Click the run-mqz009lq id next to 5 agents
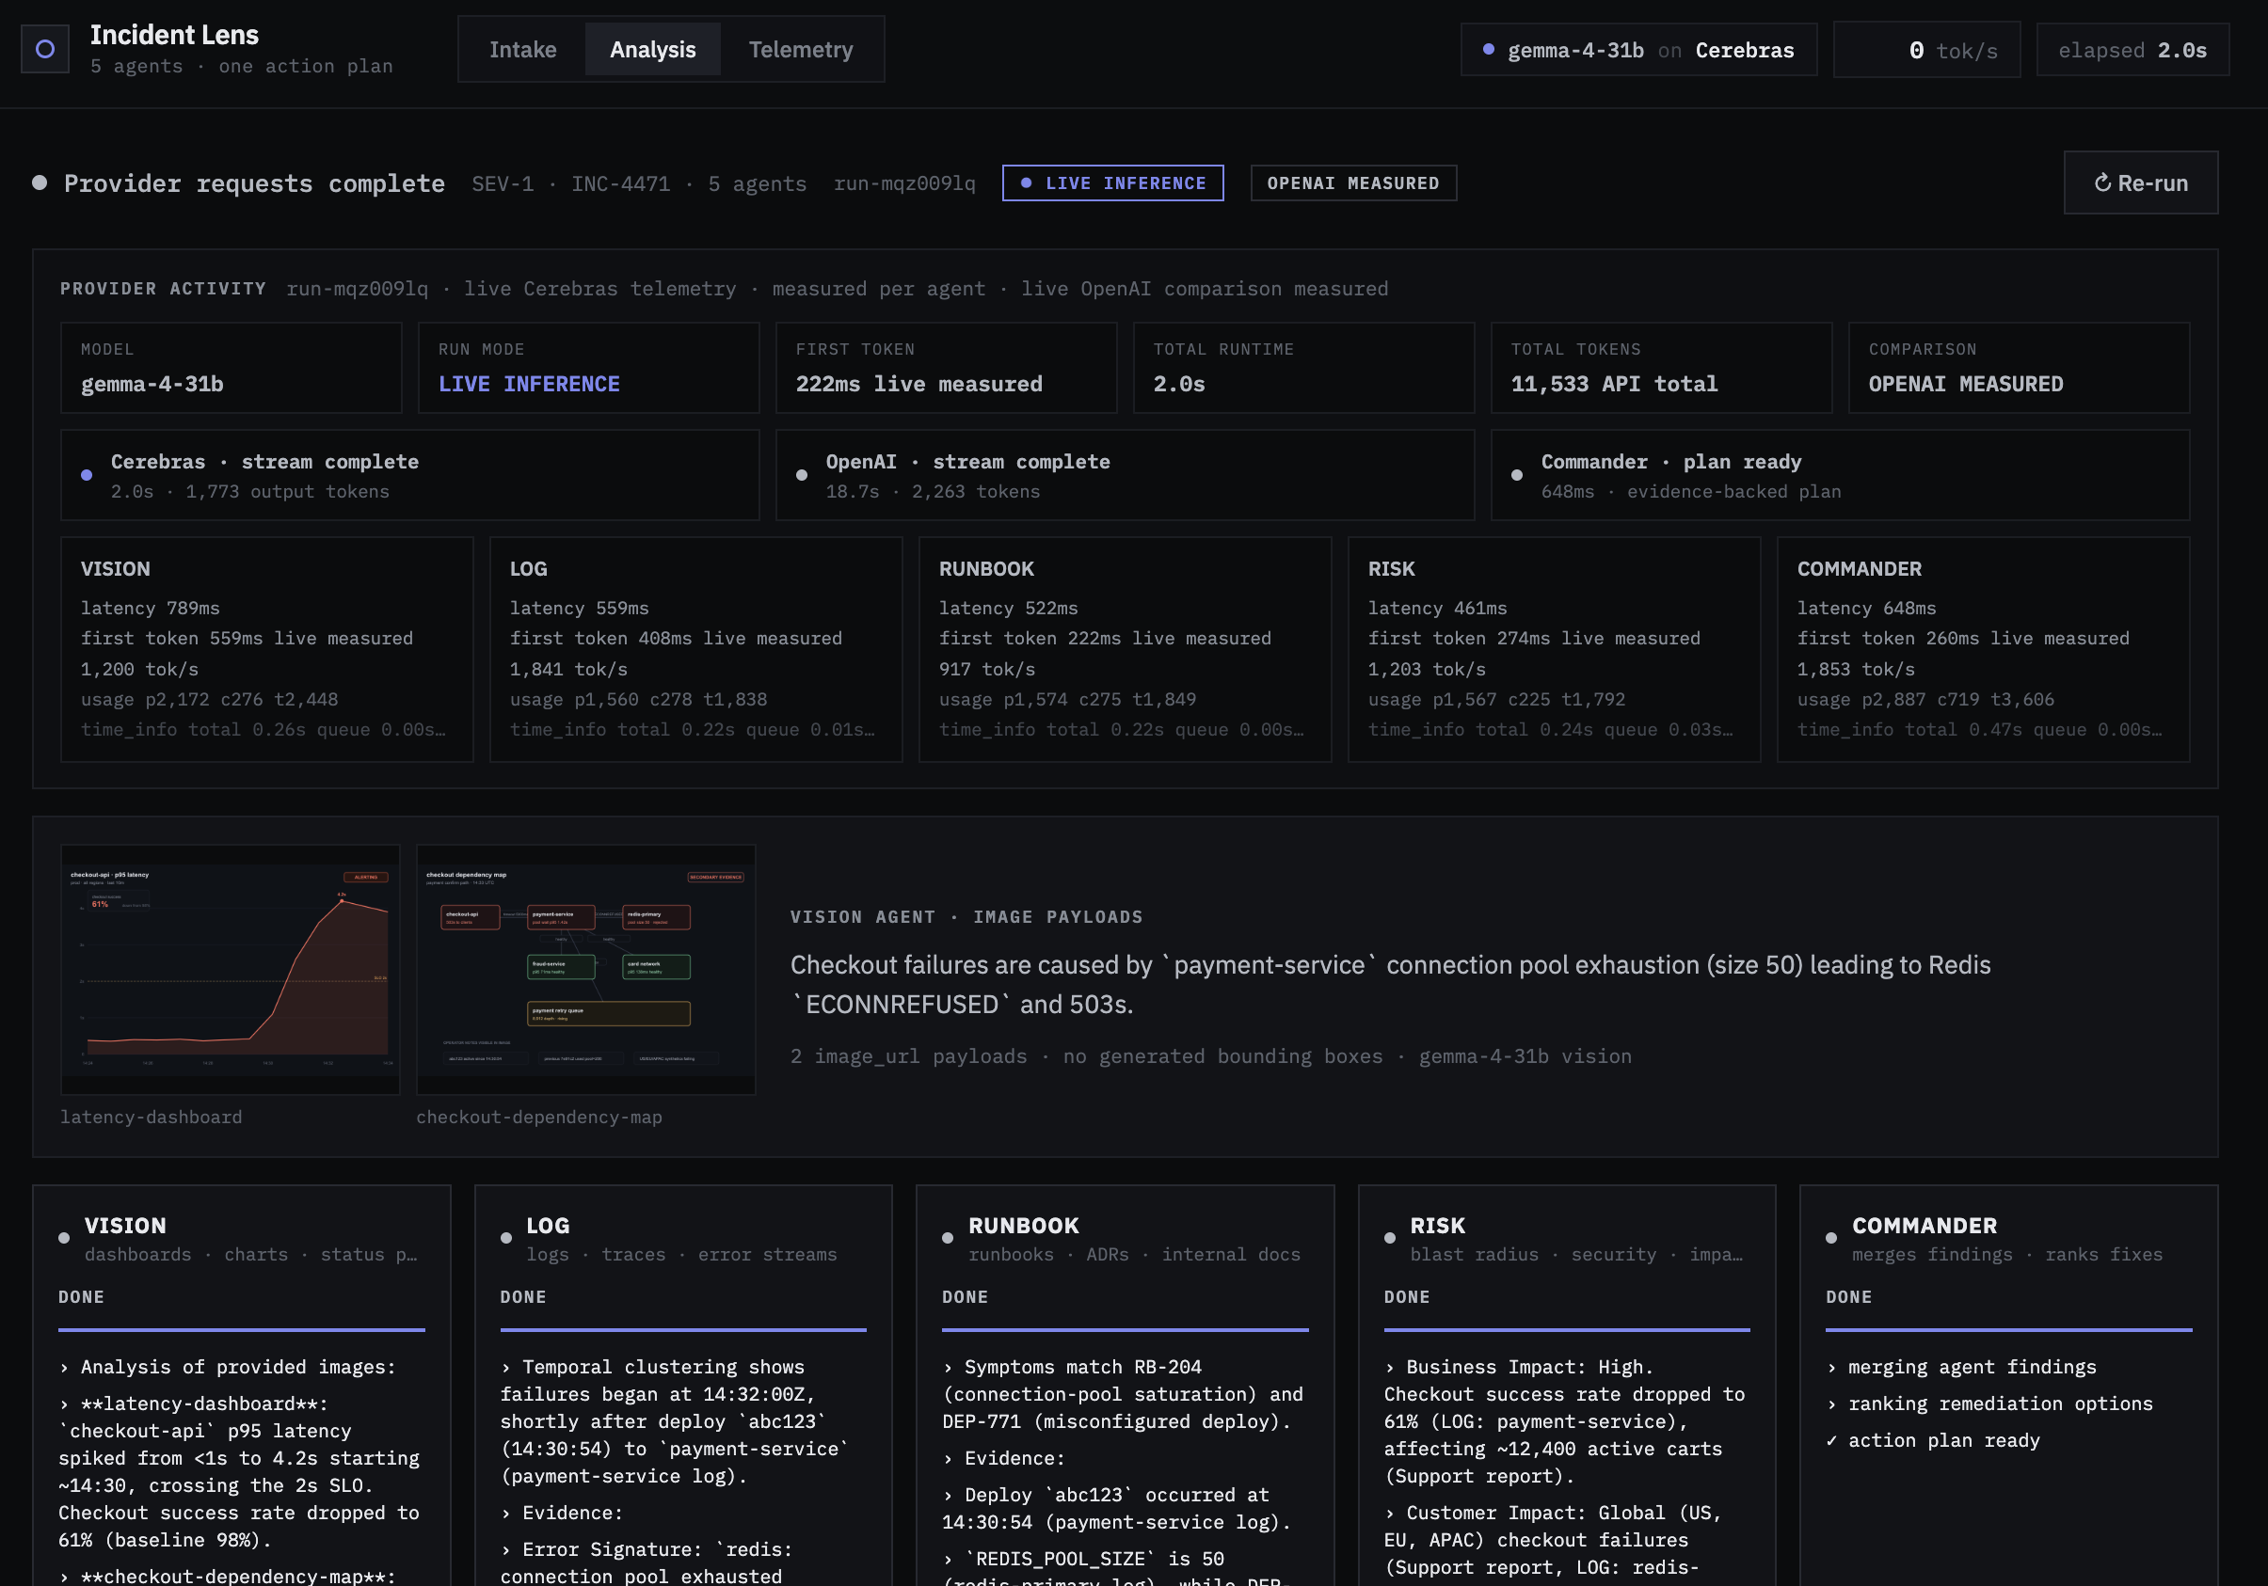 (x=903, y=183)
